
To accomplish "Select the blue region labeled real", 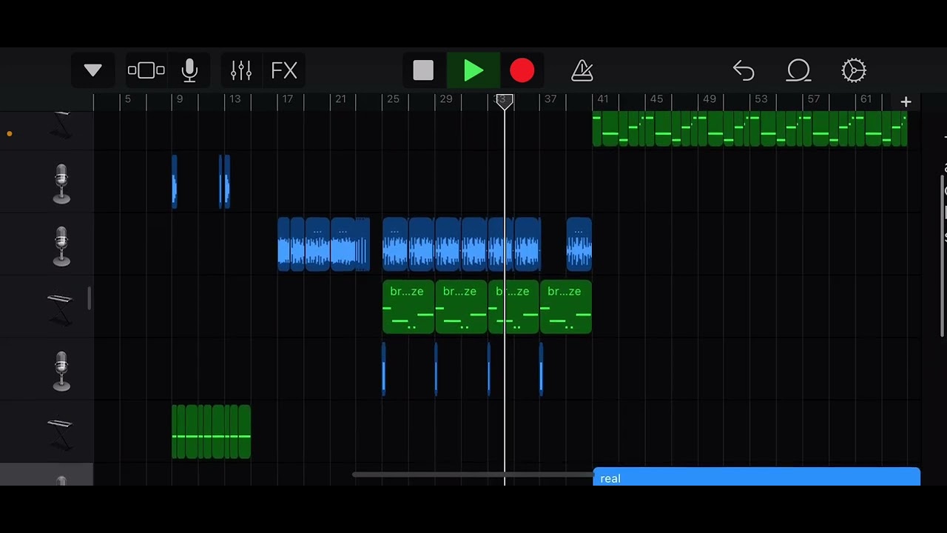I will point(757,477).
